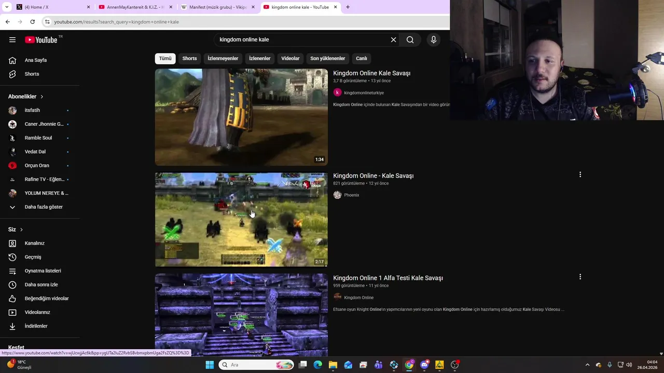
Task: Open Microsoft Edge from the taskbar
Action: pos(318,365)
